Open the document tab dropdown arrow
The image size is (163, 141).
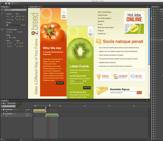39,7
